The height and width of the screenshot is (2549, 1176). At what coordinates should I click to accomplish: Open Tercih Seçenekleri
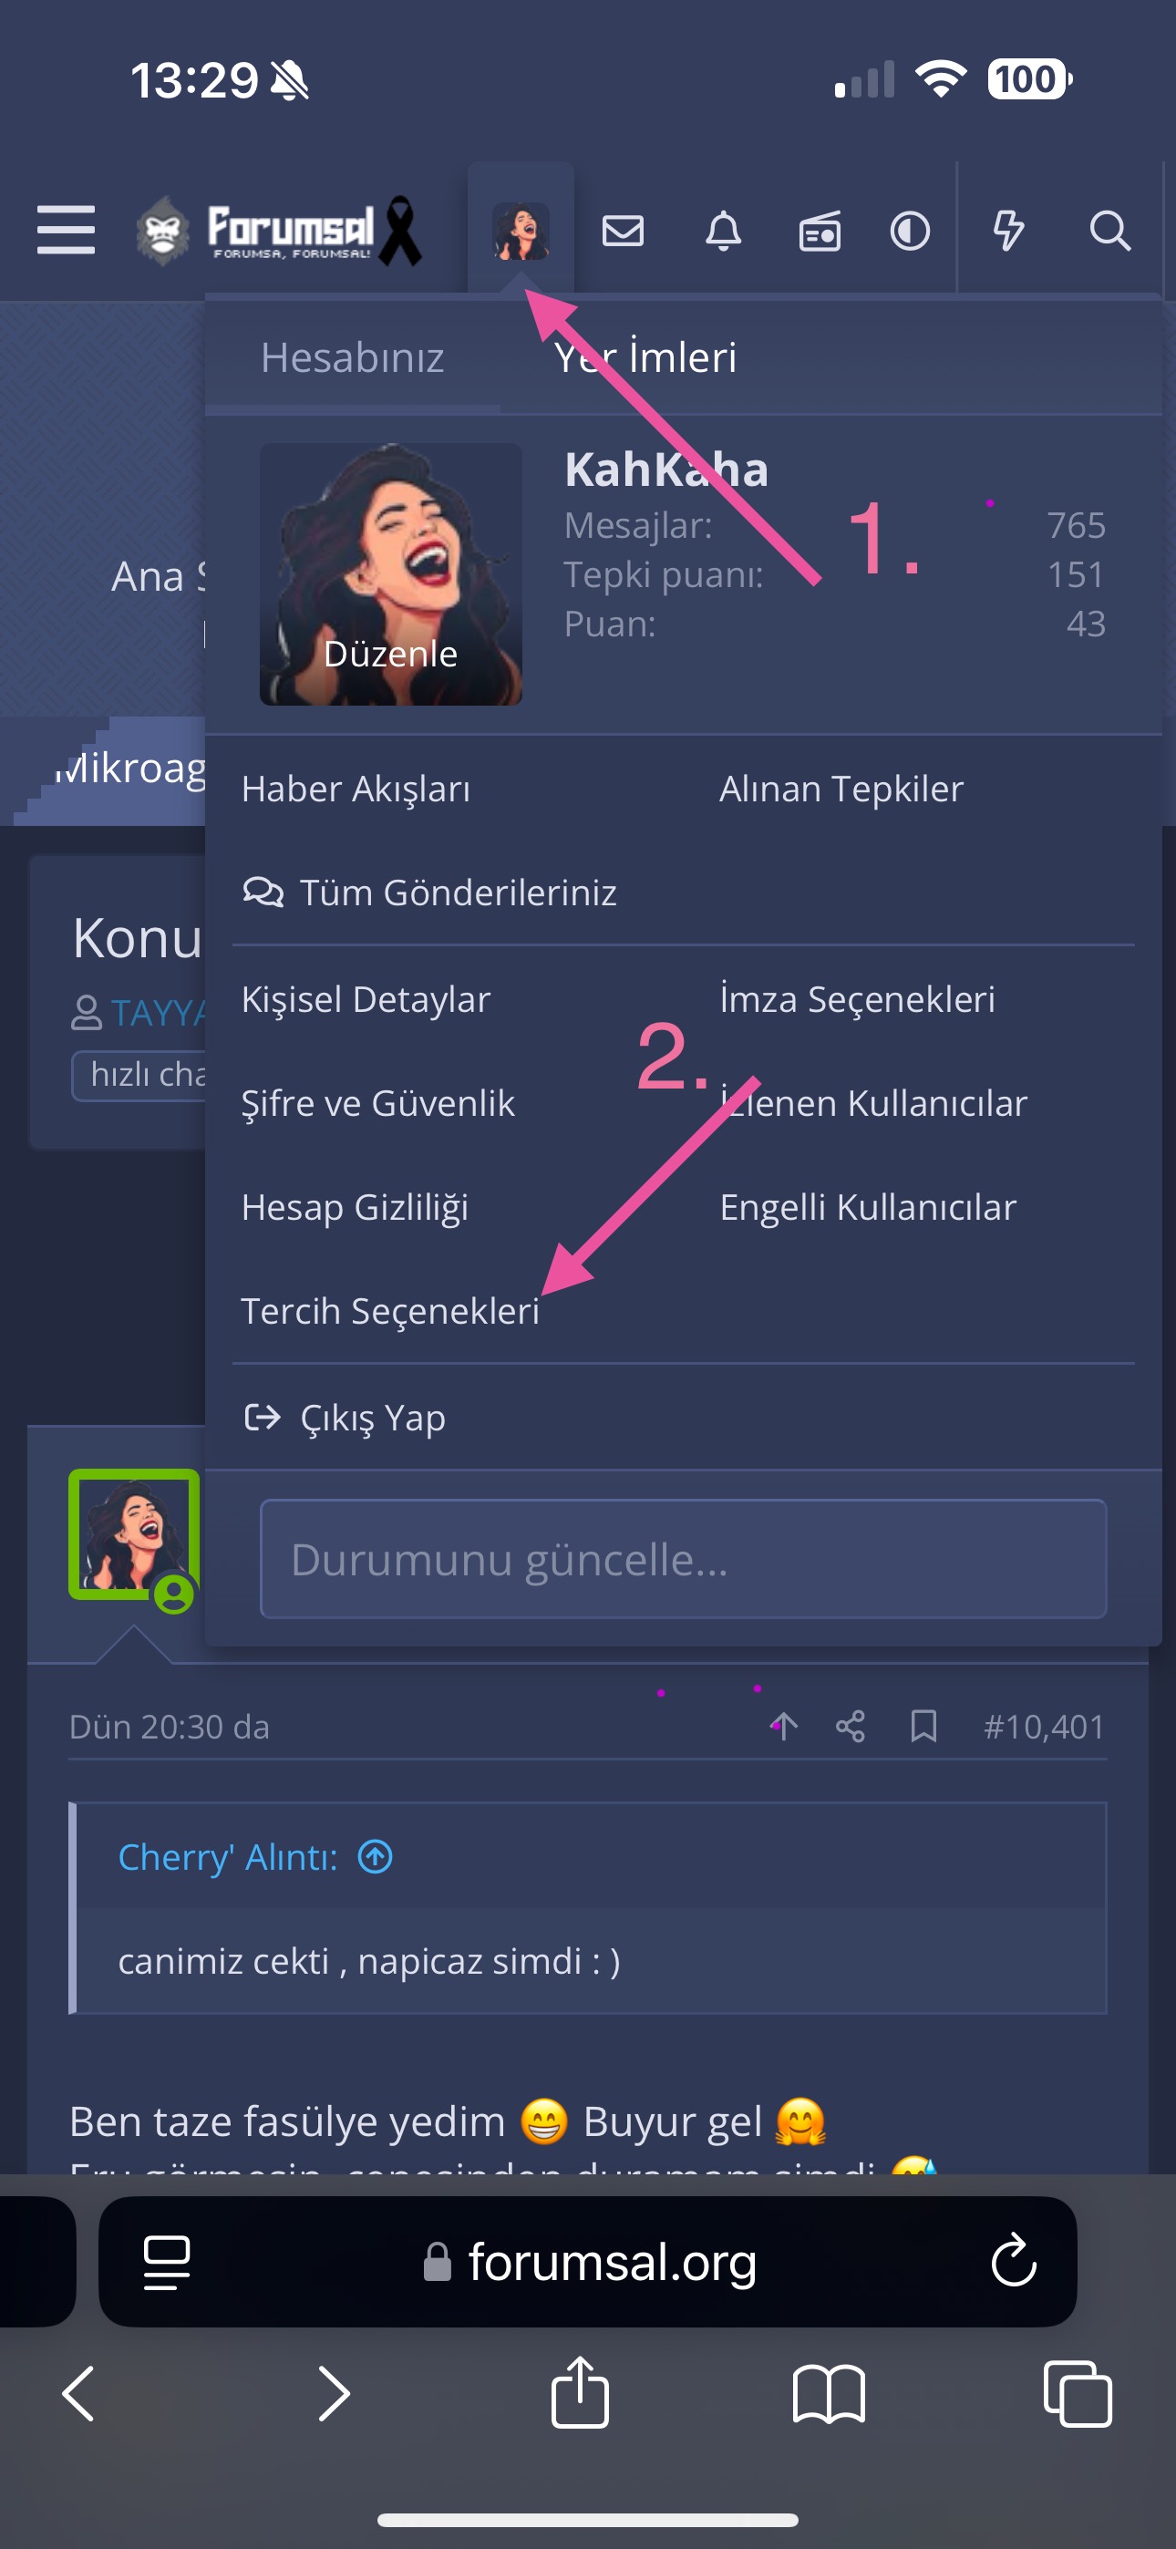[390, 1311]
